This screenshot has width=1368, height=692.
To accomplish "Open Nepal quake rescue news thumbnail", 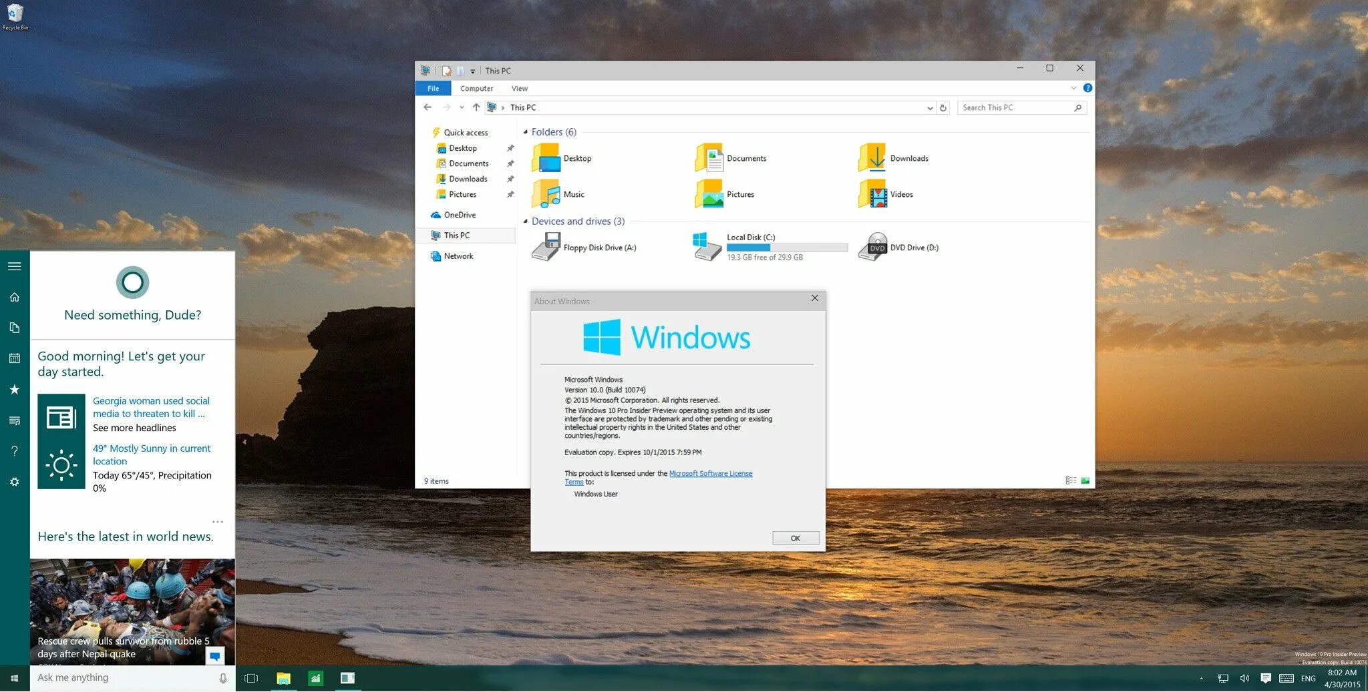I will [132, 612].
